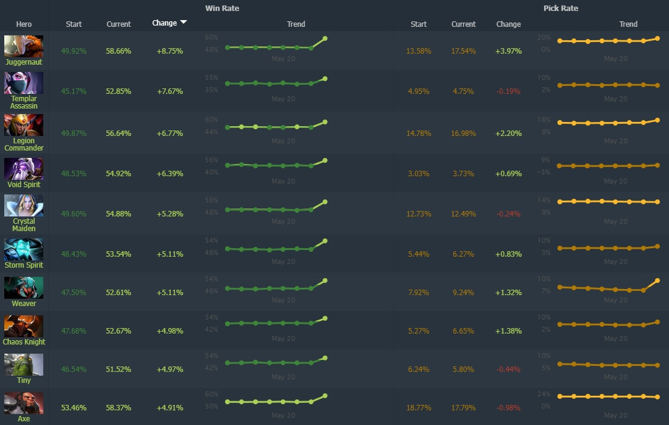Select Crystal Maiden pick rate change -0.24%

tap(508, 214)
